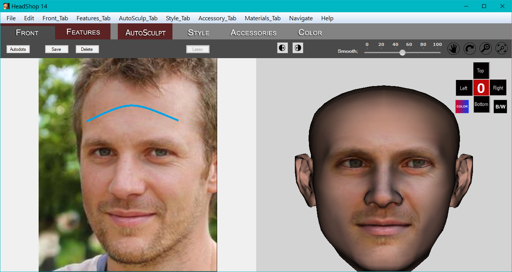Open the Help menu
This screenshot has width=512, height=272.
click(327, 18)
